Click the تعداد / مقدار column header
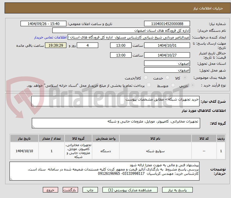The width and height of the screenshot is (231, 198). [52, 138]
